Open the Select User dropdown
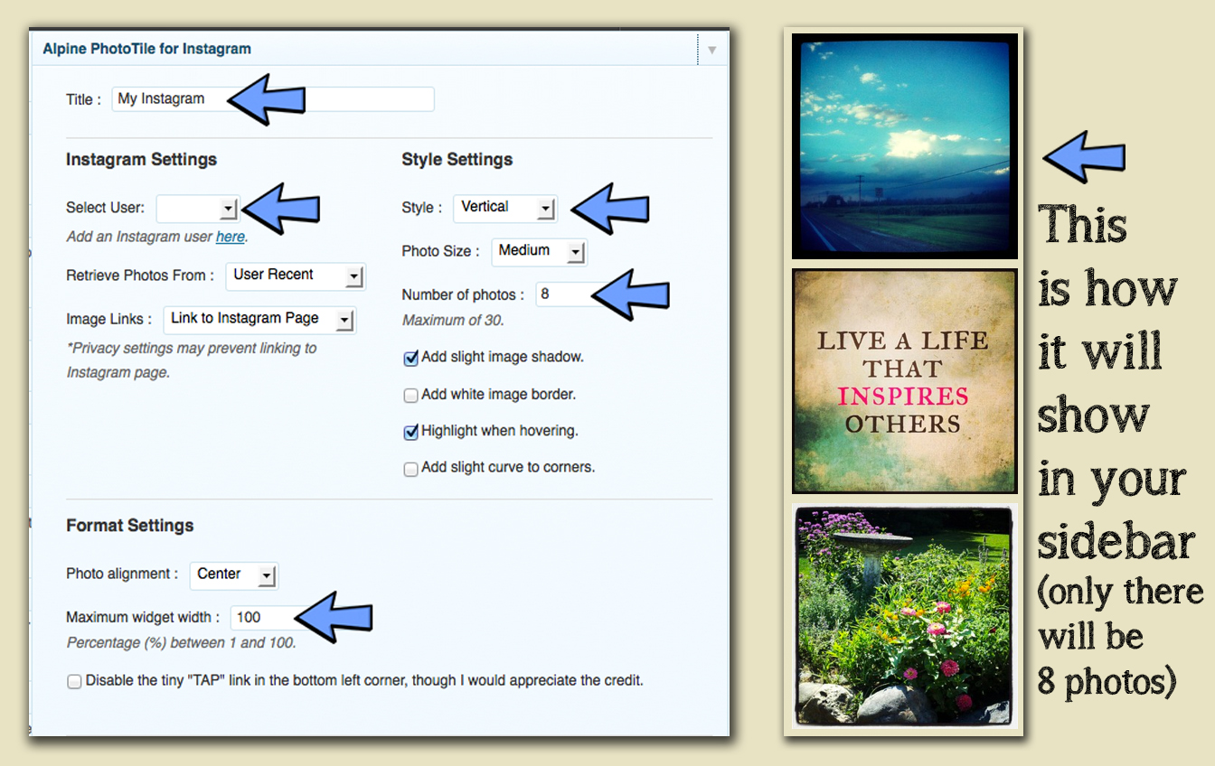 (x=197, y=209)
